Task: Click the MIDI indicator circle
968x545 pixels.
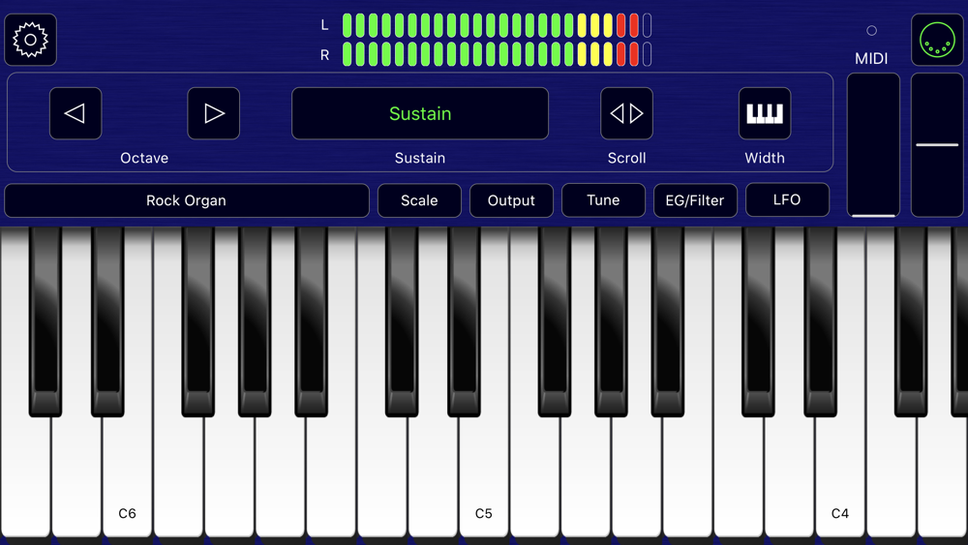Action: (872, 30)
